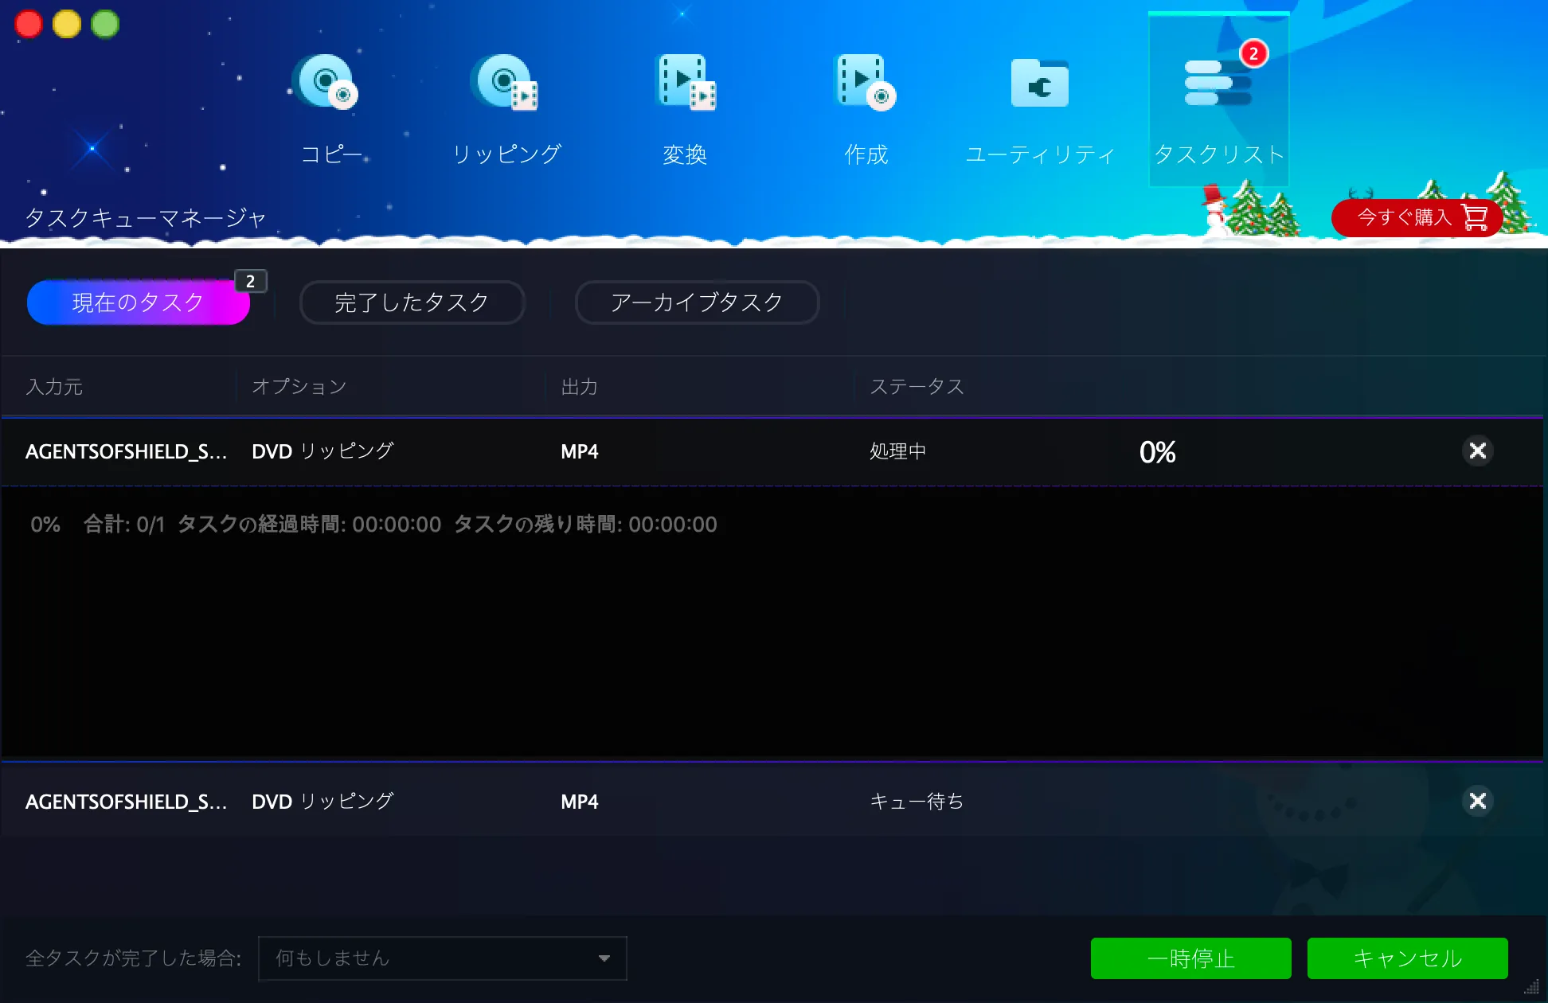Remove the キュー待ち task with its X
The image size is (1548, 1003).
click(1478, 801)
